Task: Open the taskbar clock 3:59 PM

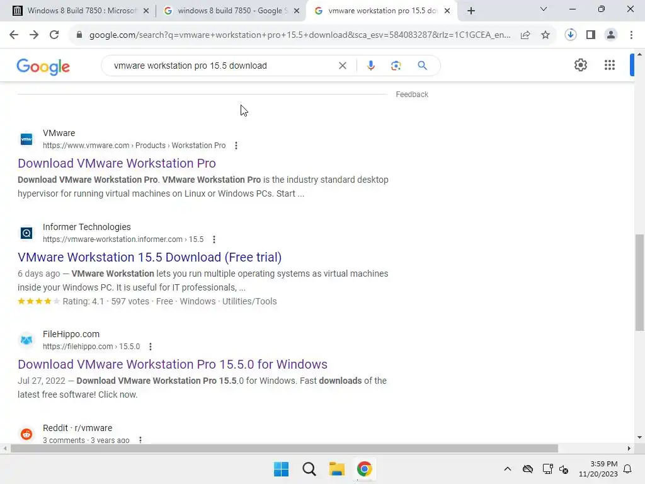Action: [598, 469]
